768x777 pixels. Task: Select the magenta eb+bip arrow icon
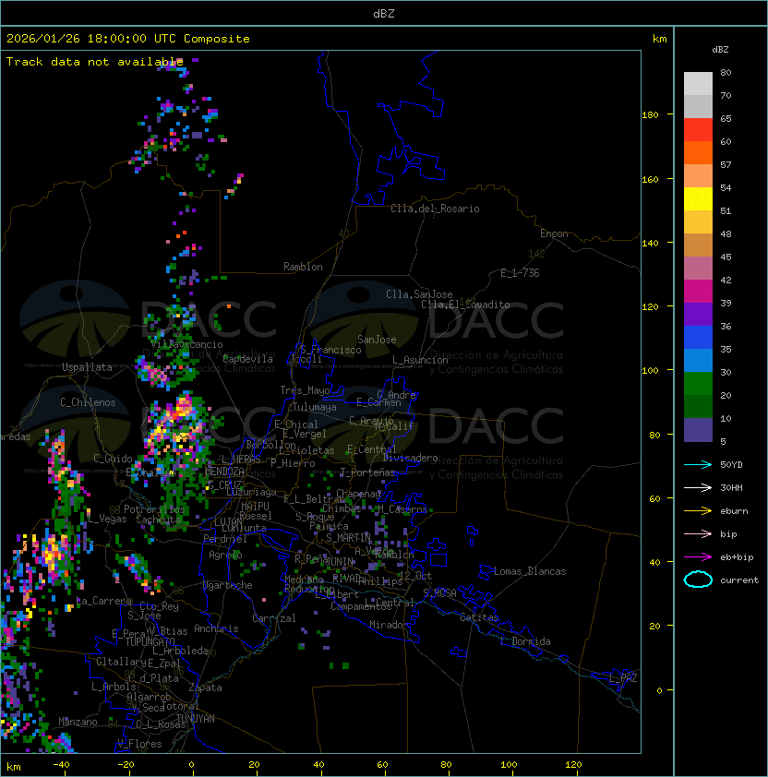(x=698, y=557)
